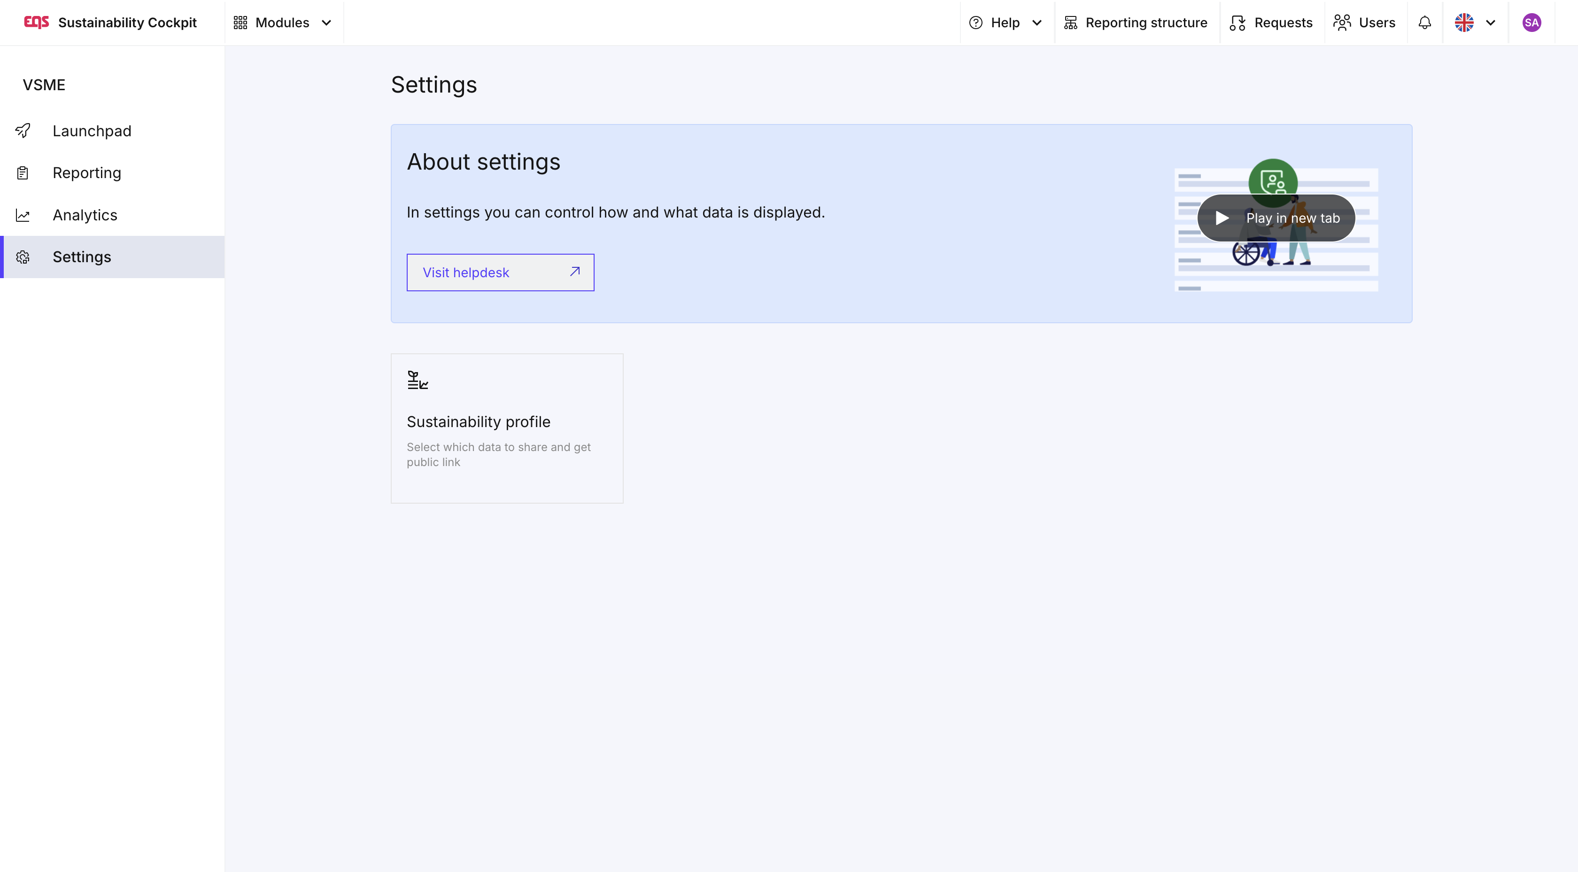Open the language flag dropdown
Viewport: 1578px width, 872px height.
(1475, 23)
